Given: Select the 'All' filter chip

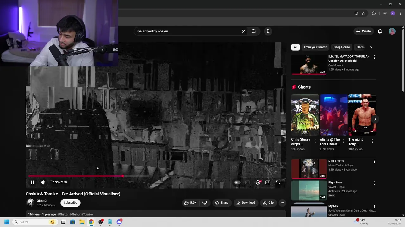Looking at the screenshot, I should (296, 47).
